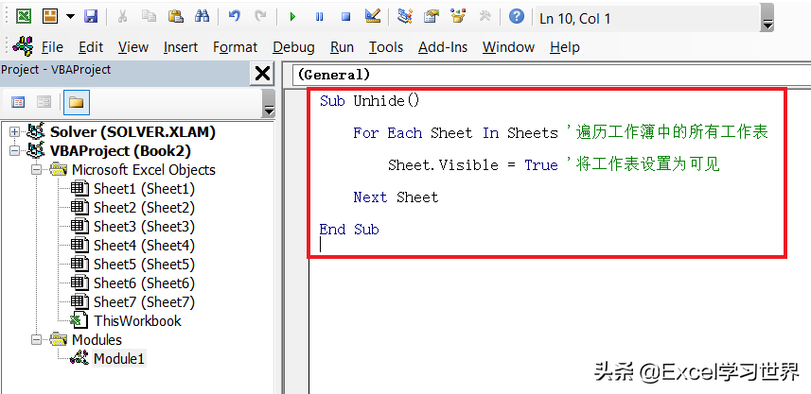Click the Break pause icon
The height and width of the screenshot is (394, 811).
tap(319, 17)
